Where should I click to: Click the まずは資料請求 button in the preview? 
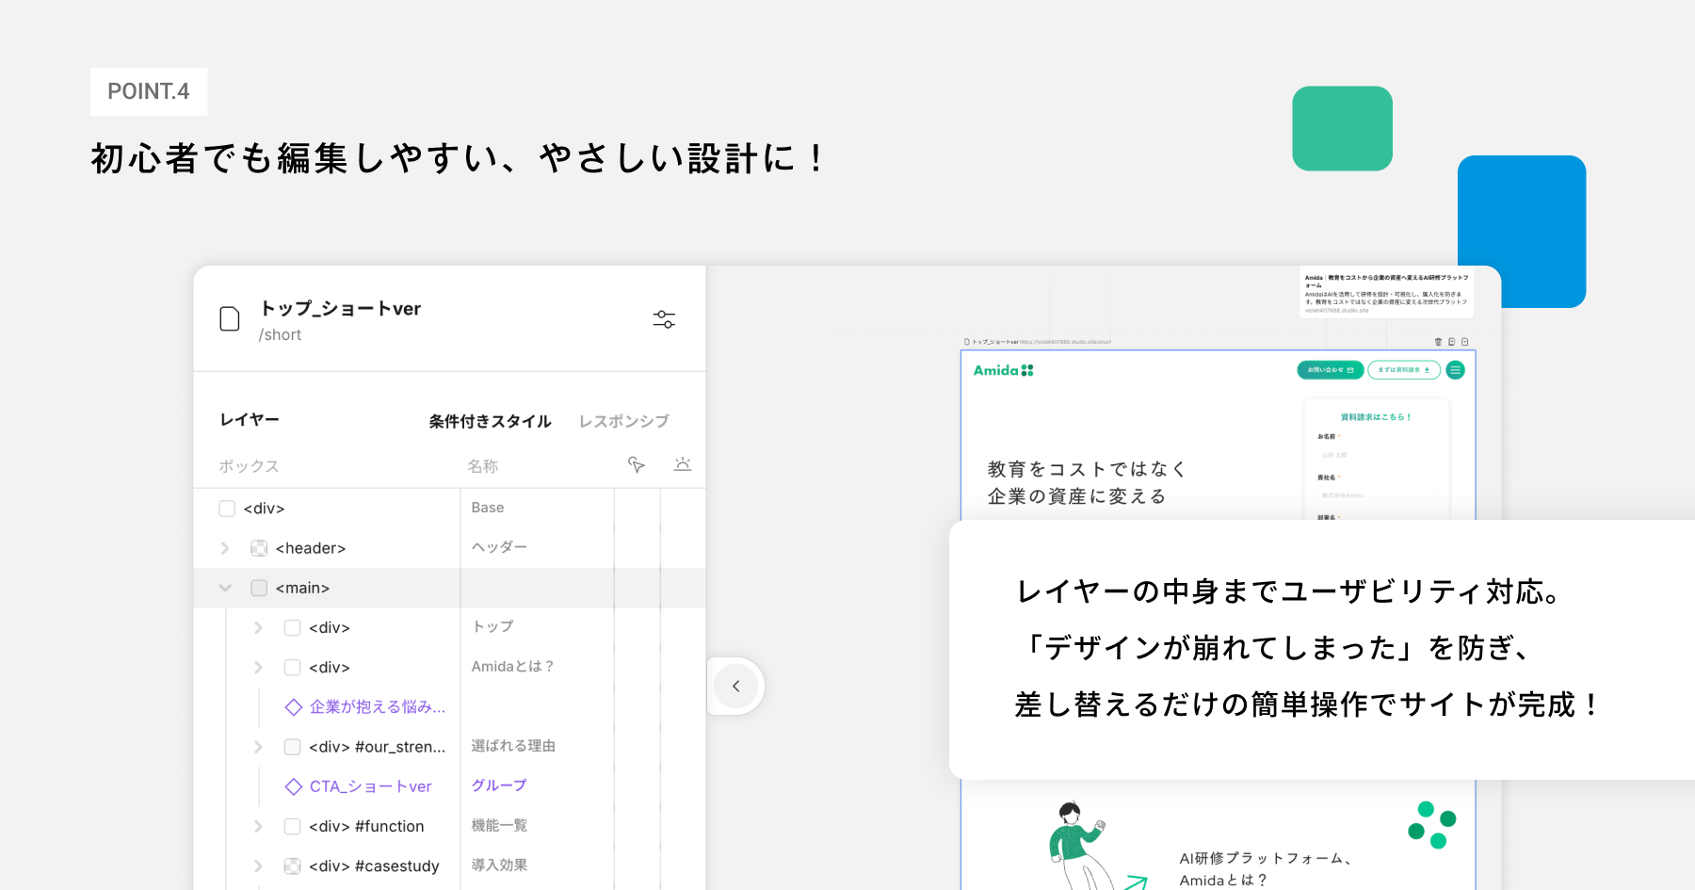(x=1403, y=370)
